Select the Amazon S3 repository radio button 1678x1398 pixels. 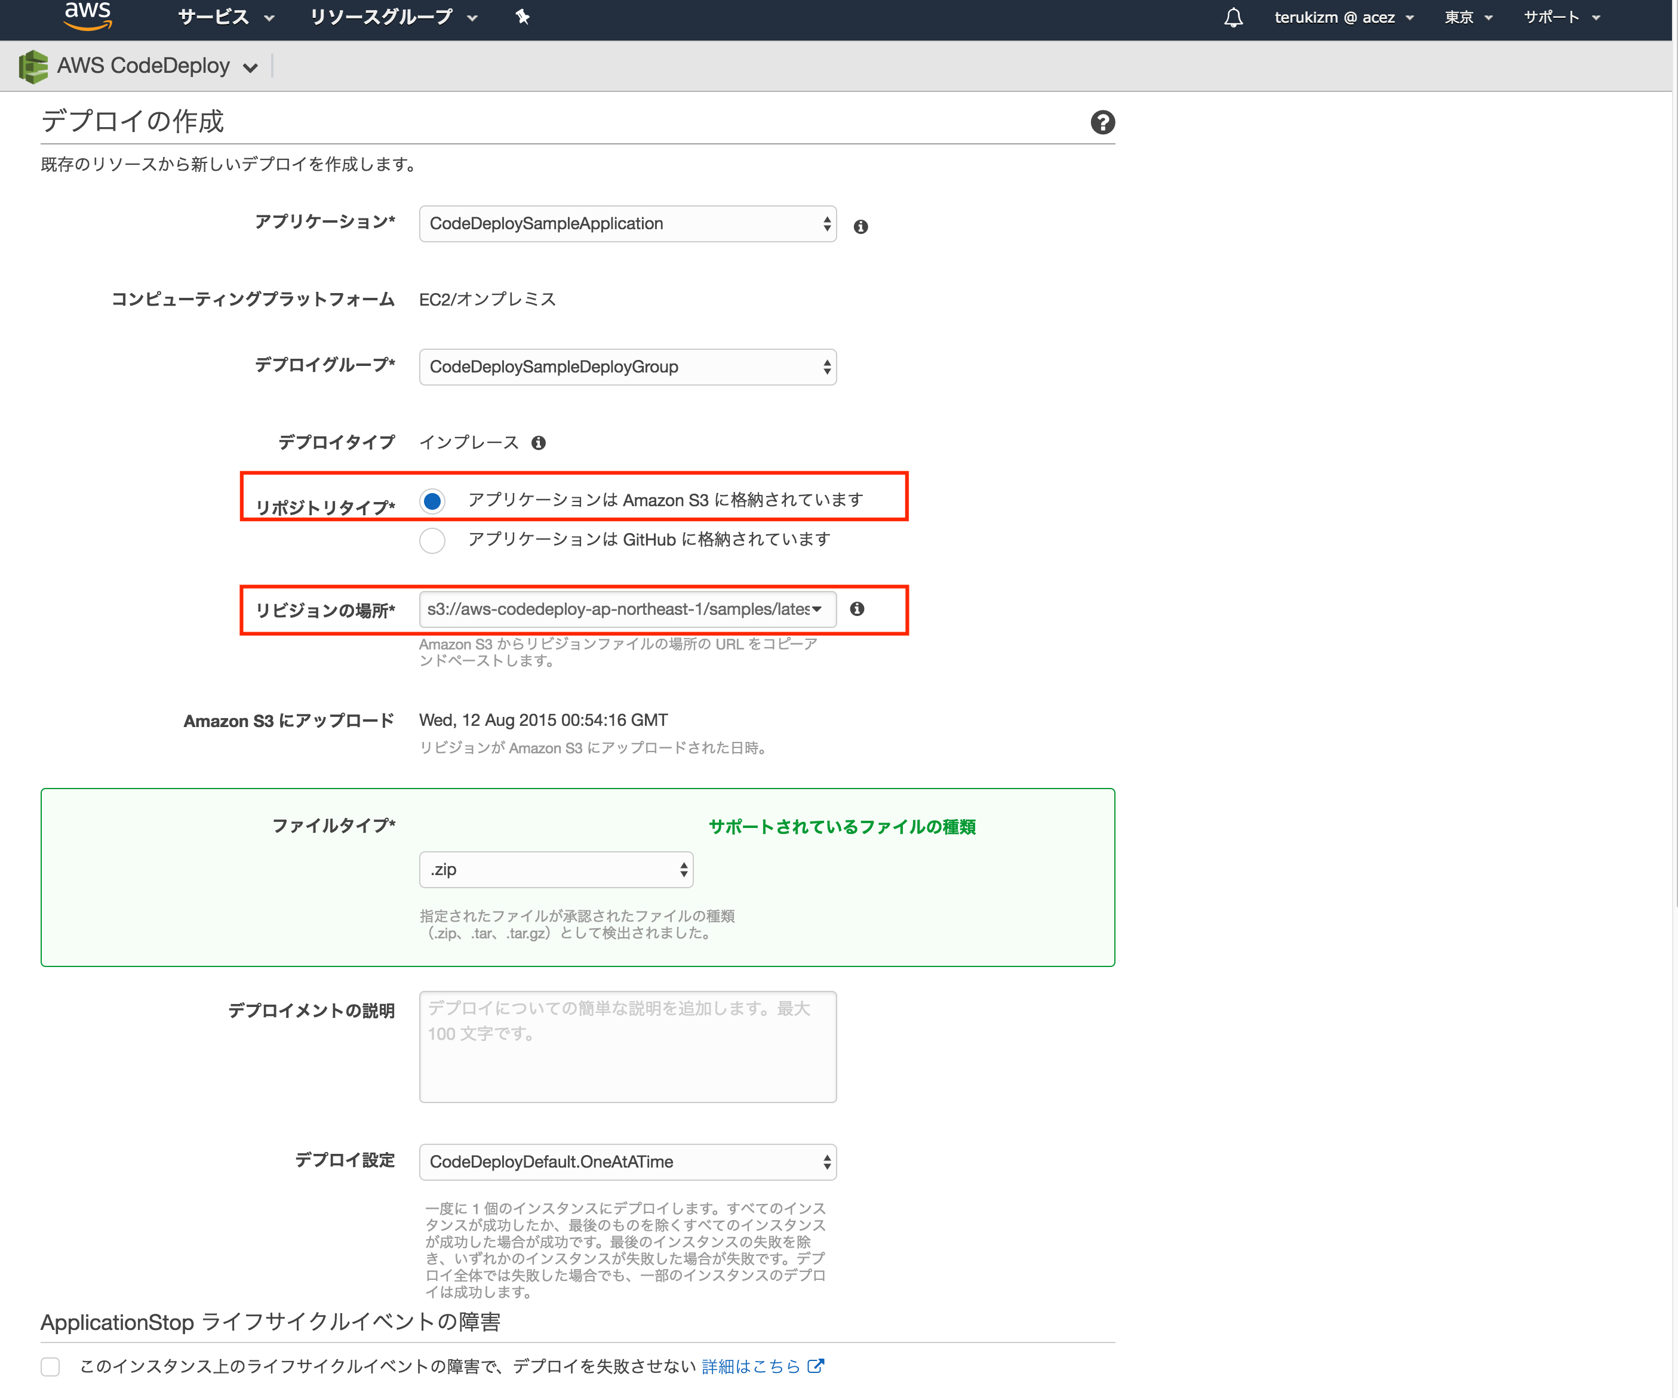(432, 501)
